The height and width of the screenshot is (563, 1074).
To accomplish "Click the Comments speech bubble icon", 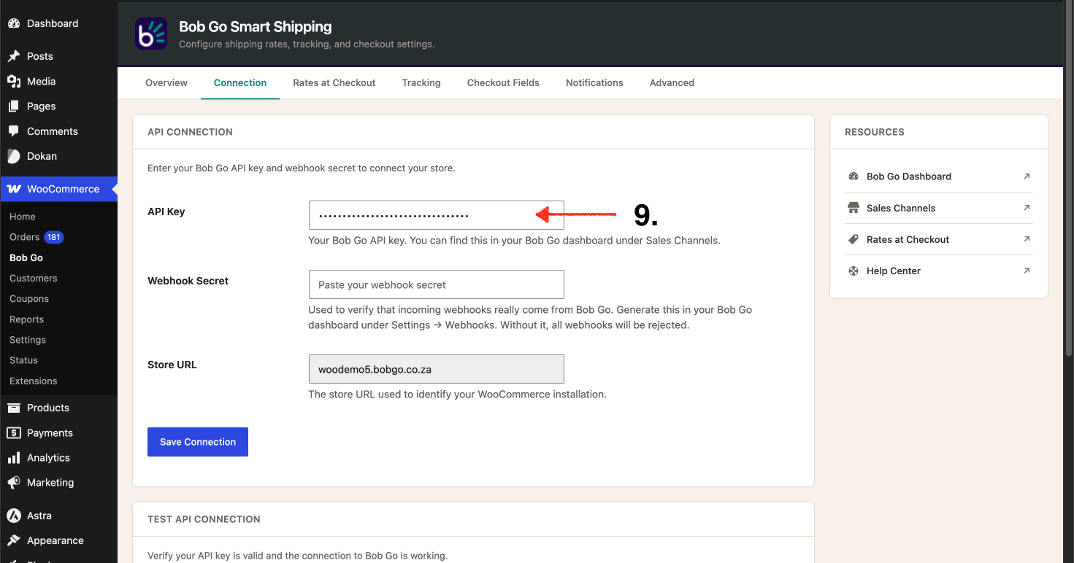I will [13, 131].
